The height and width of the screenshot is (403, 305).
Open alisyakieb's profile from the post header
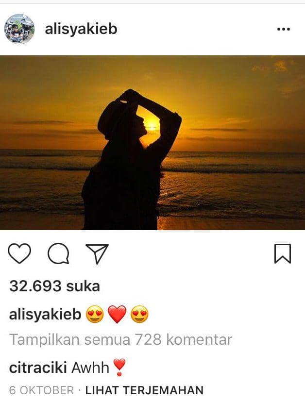81,29
